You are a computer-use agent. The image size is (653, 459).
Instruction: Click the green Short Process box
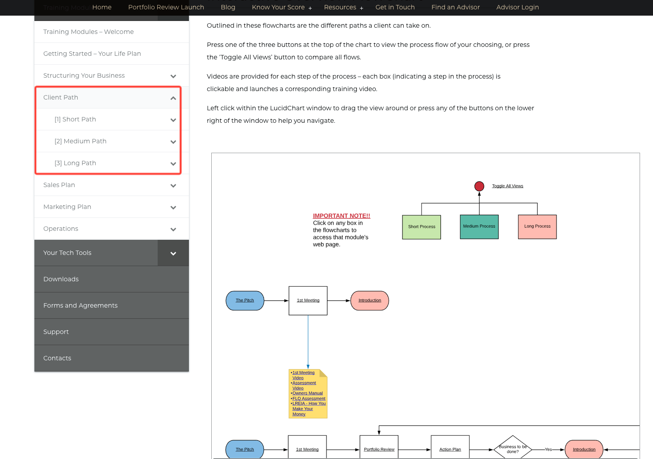point(421,226)
